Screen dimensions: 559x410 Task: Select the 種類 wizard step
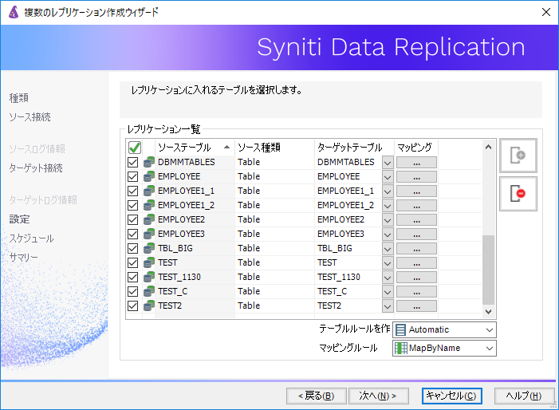(19, 97)
